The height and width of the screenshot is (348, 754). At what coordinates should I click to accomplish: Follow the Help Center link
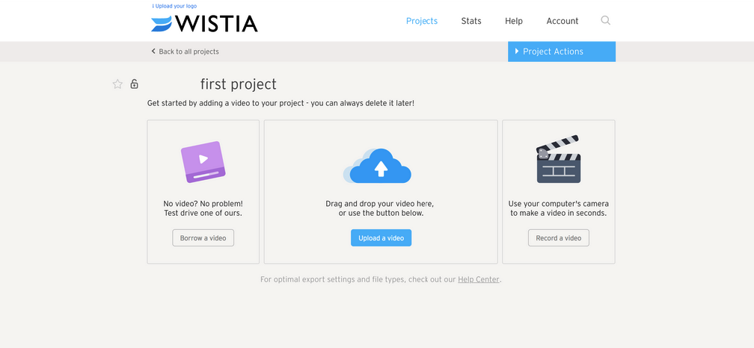point(479,279)
